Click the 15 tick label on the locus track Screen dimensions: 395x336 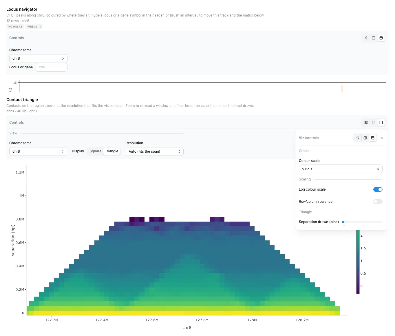click(15, 83)
